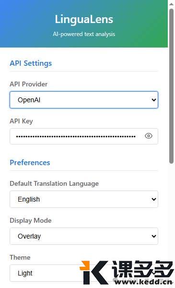Click the Default Translation Language label
This screenshot has height=288, width=175.
coord(54,184)
